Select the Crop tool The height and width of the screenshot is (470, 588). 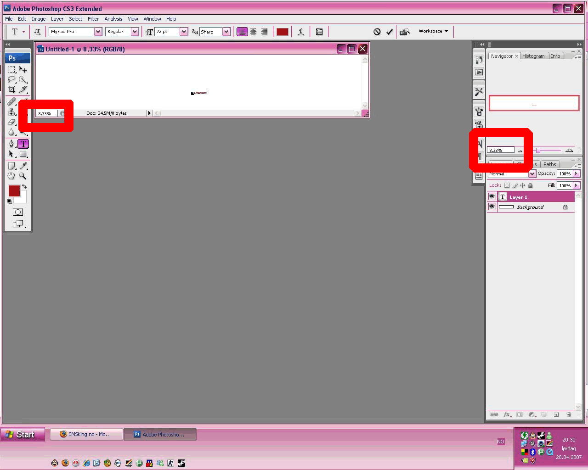click(11, 90)
